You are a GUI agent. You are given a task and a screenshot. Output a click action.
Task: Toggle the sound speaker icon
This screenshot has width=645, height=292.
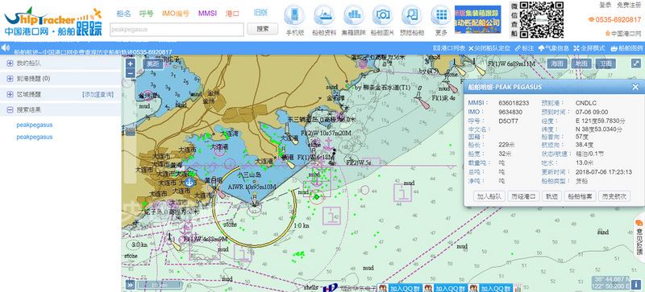click(x=6, y=48)
